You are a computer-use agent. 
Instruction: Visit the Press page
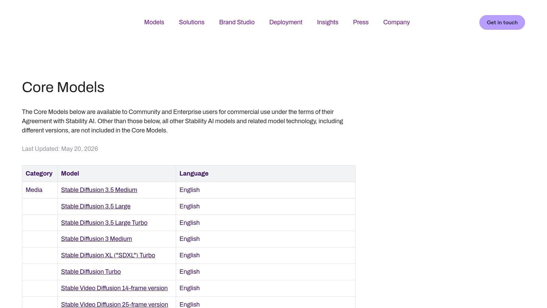[361, 22]
